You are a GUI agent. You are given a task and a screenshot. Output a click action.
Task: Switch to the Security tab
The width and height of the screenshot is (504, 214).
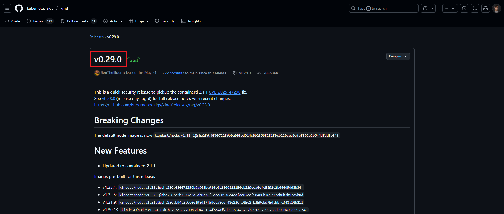pyautogui.click(x=165, y=21)
